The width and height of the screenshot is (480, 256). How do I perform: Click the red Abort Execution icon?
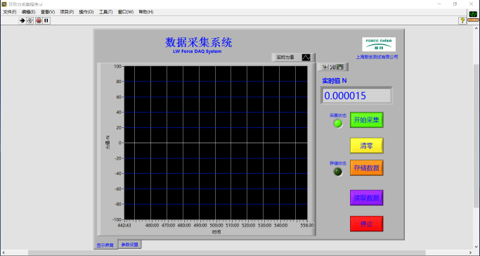tap(39, 20)
